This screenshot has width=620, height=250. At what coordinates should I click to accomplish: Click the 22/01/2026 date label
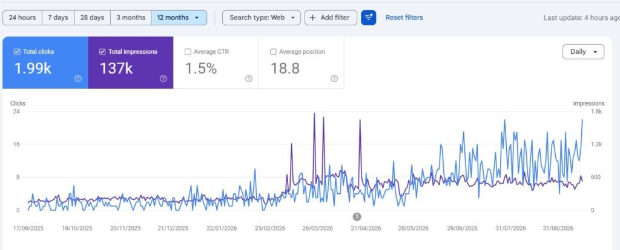tap(222, 228)
